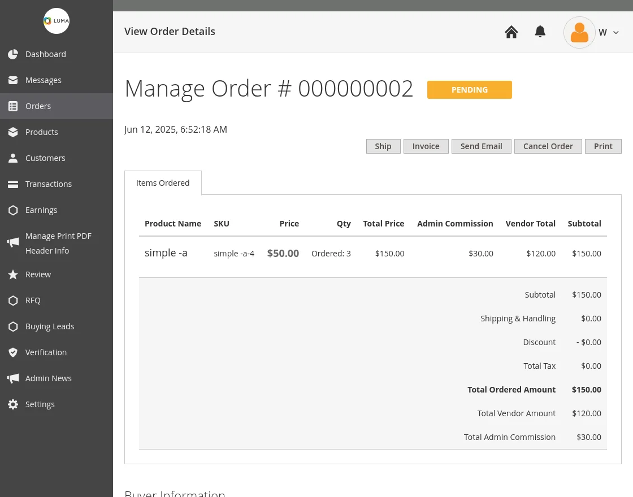633x497 pixels.
Task: Open the notification bell icon
Action: 540,32
